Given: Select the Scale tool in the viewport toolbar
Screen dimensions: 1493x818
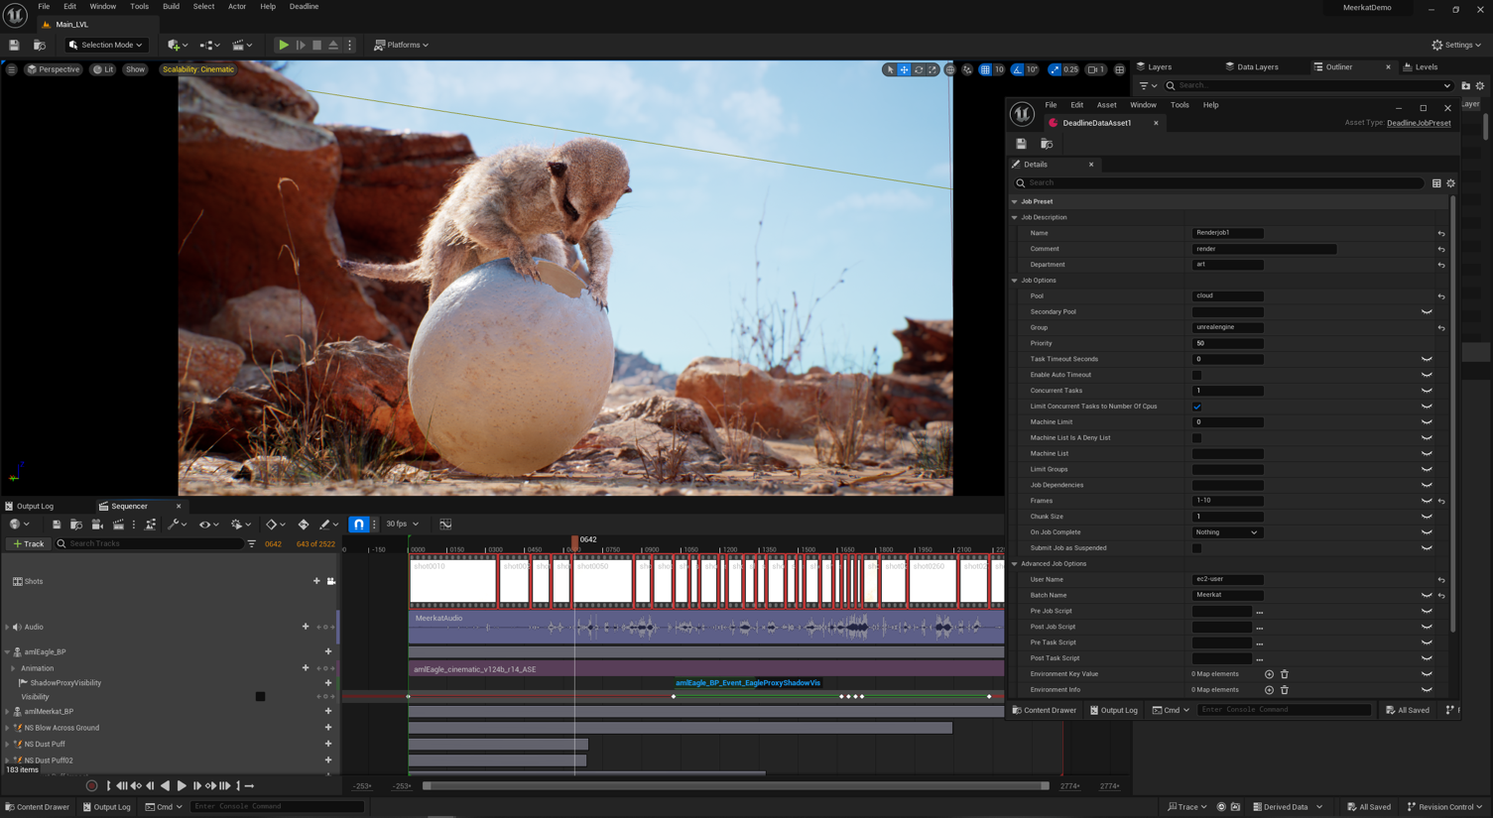Looking at the screenshot, I should tap(932, 69).
